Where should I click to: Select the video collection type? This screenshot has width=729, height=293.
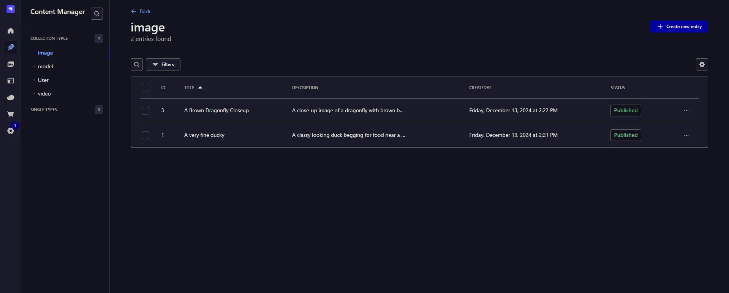click(44, 94)
